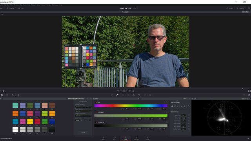Click the Match button in color chart panel
The width and height of the screenshot is (251, 141).
(x=83, y=132)
